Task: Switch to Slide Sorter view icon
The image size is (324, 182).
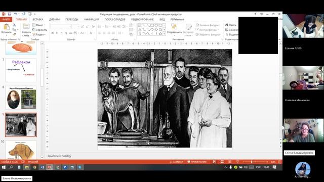Action: click(x=222, y=162)
